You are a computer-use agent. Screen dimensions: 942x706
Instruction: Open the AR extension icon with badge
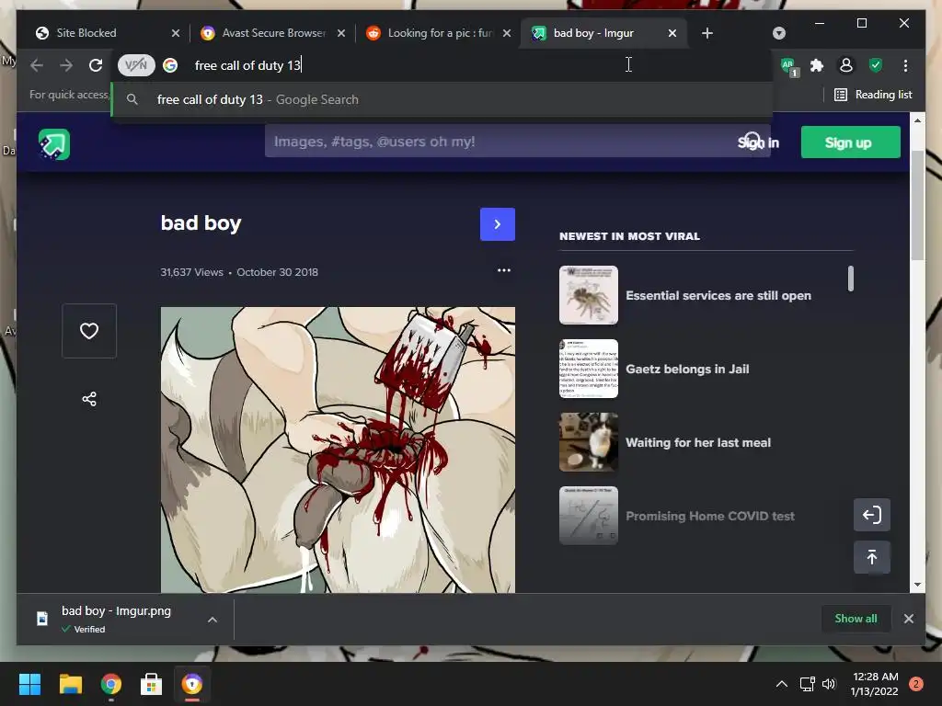(788, 66)
